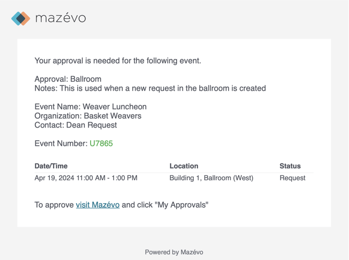
Task: Click the Date/Time column header
Action: (x=51, y=166)
